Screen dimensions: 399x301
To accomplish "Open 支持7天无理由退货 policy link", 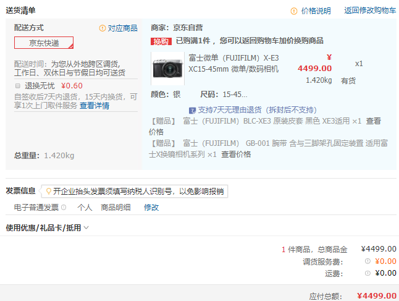I will click(258, 110).
